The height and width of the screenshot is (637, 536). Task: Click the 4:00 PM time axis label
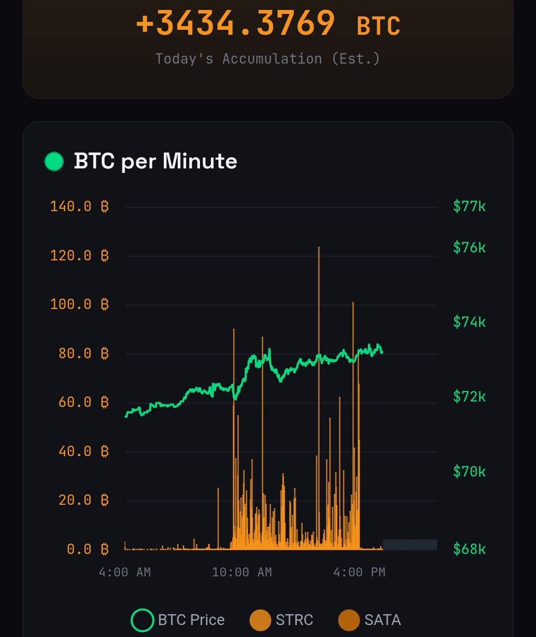tap(359, 572)
